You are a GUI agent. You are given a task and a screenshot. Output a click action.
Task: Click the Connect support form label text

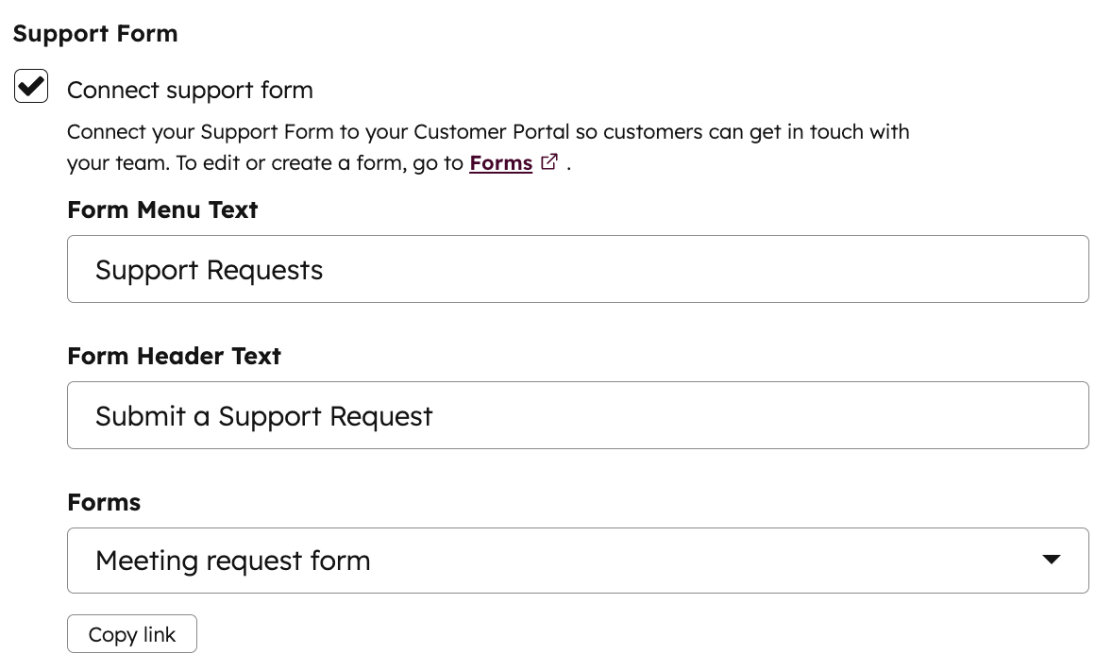click(x=190, y=90)
